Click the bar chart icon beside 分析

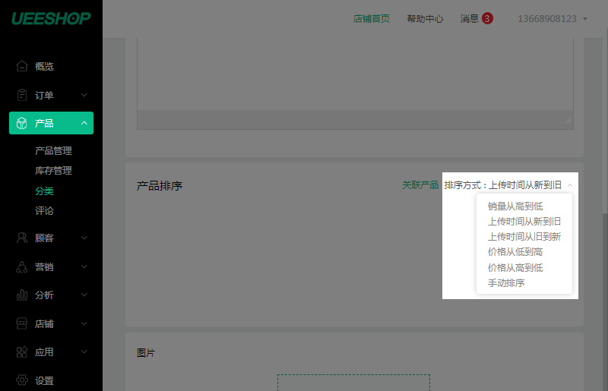coord(22,295)
